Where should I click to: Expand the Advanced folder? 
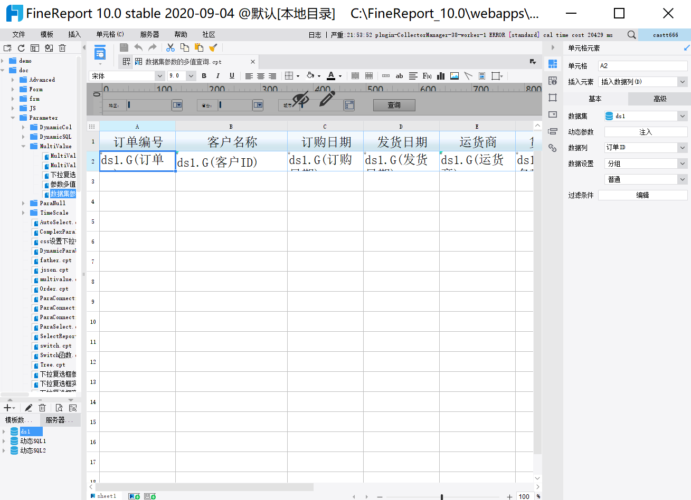pos(13,80)
